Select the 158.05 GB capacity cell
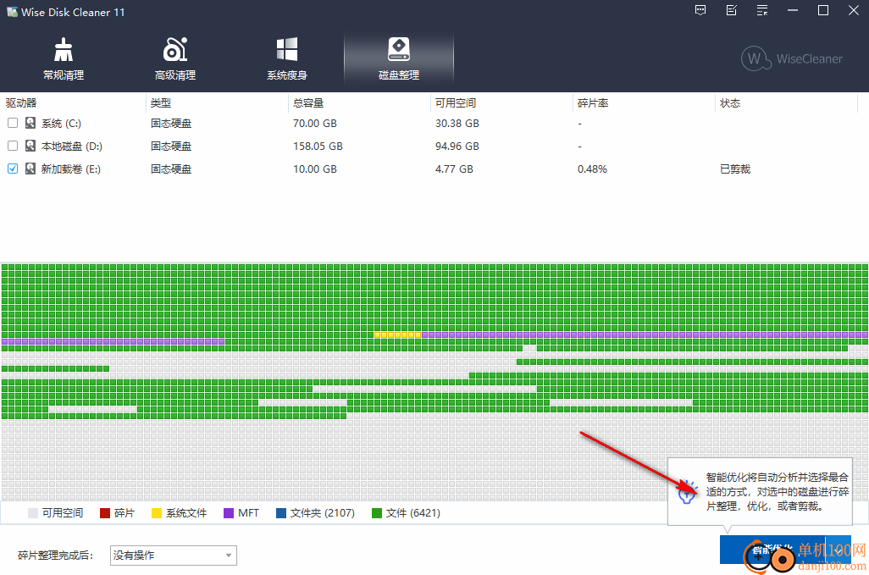The image size is (869, 575). click(x=318, y=147)
